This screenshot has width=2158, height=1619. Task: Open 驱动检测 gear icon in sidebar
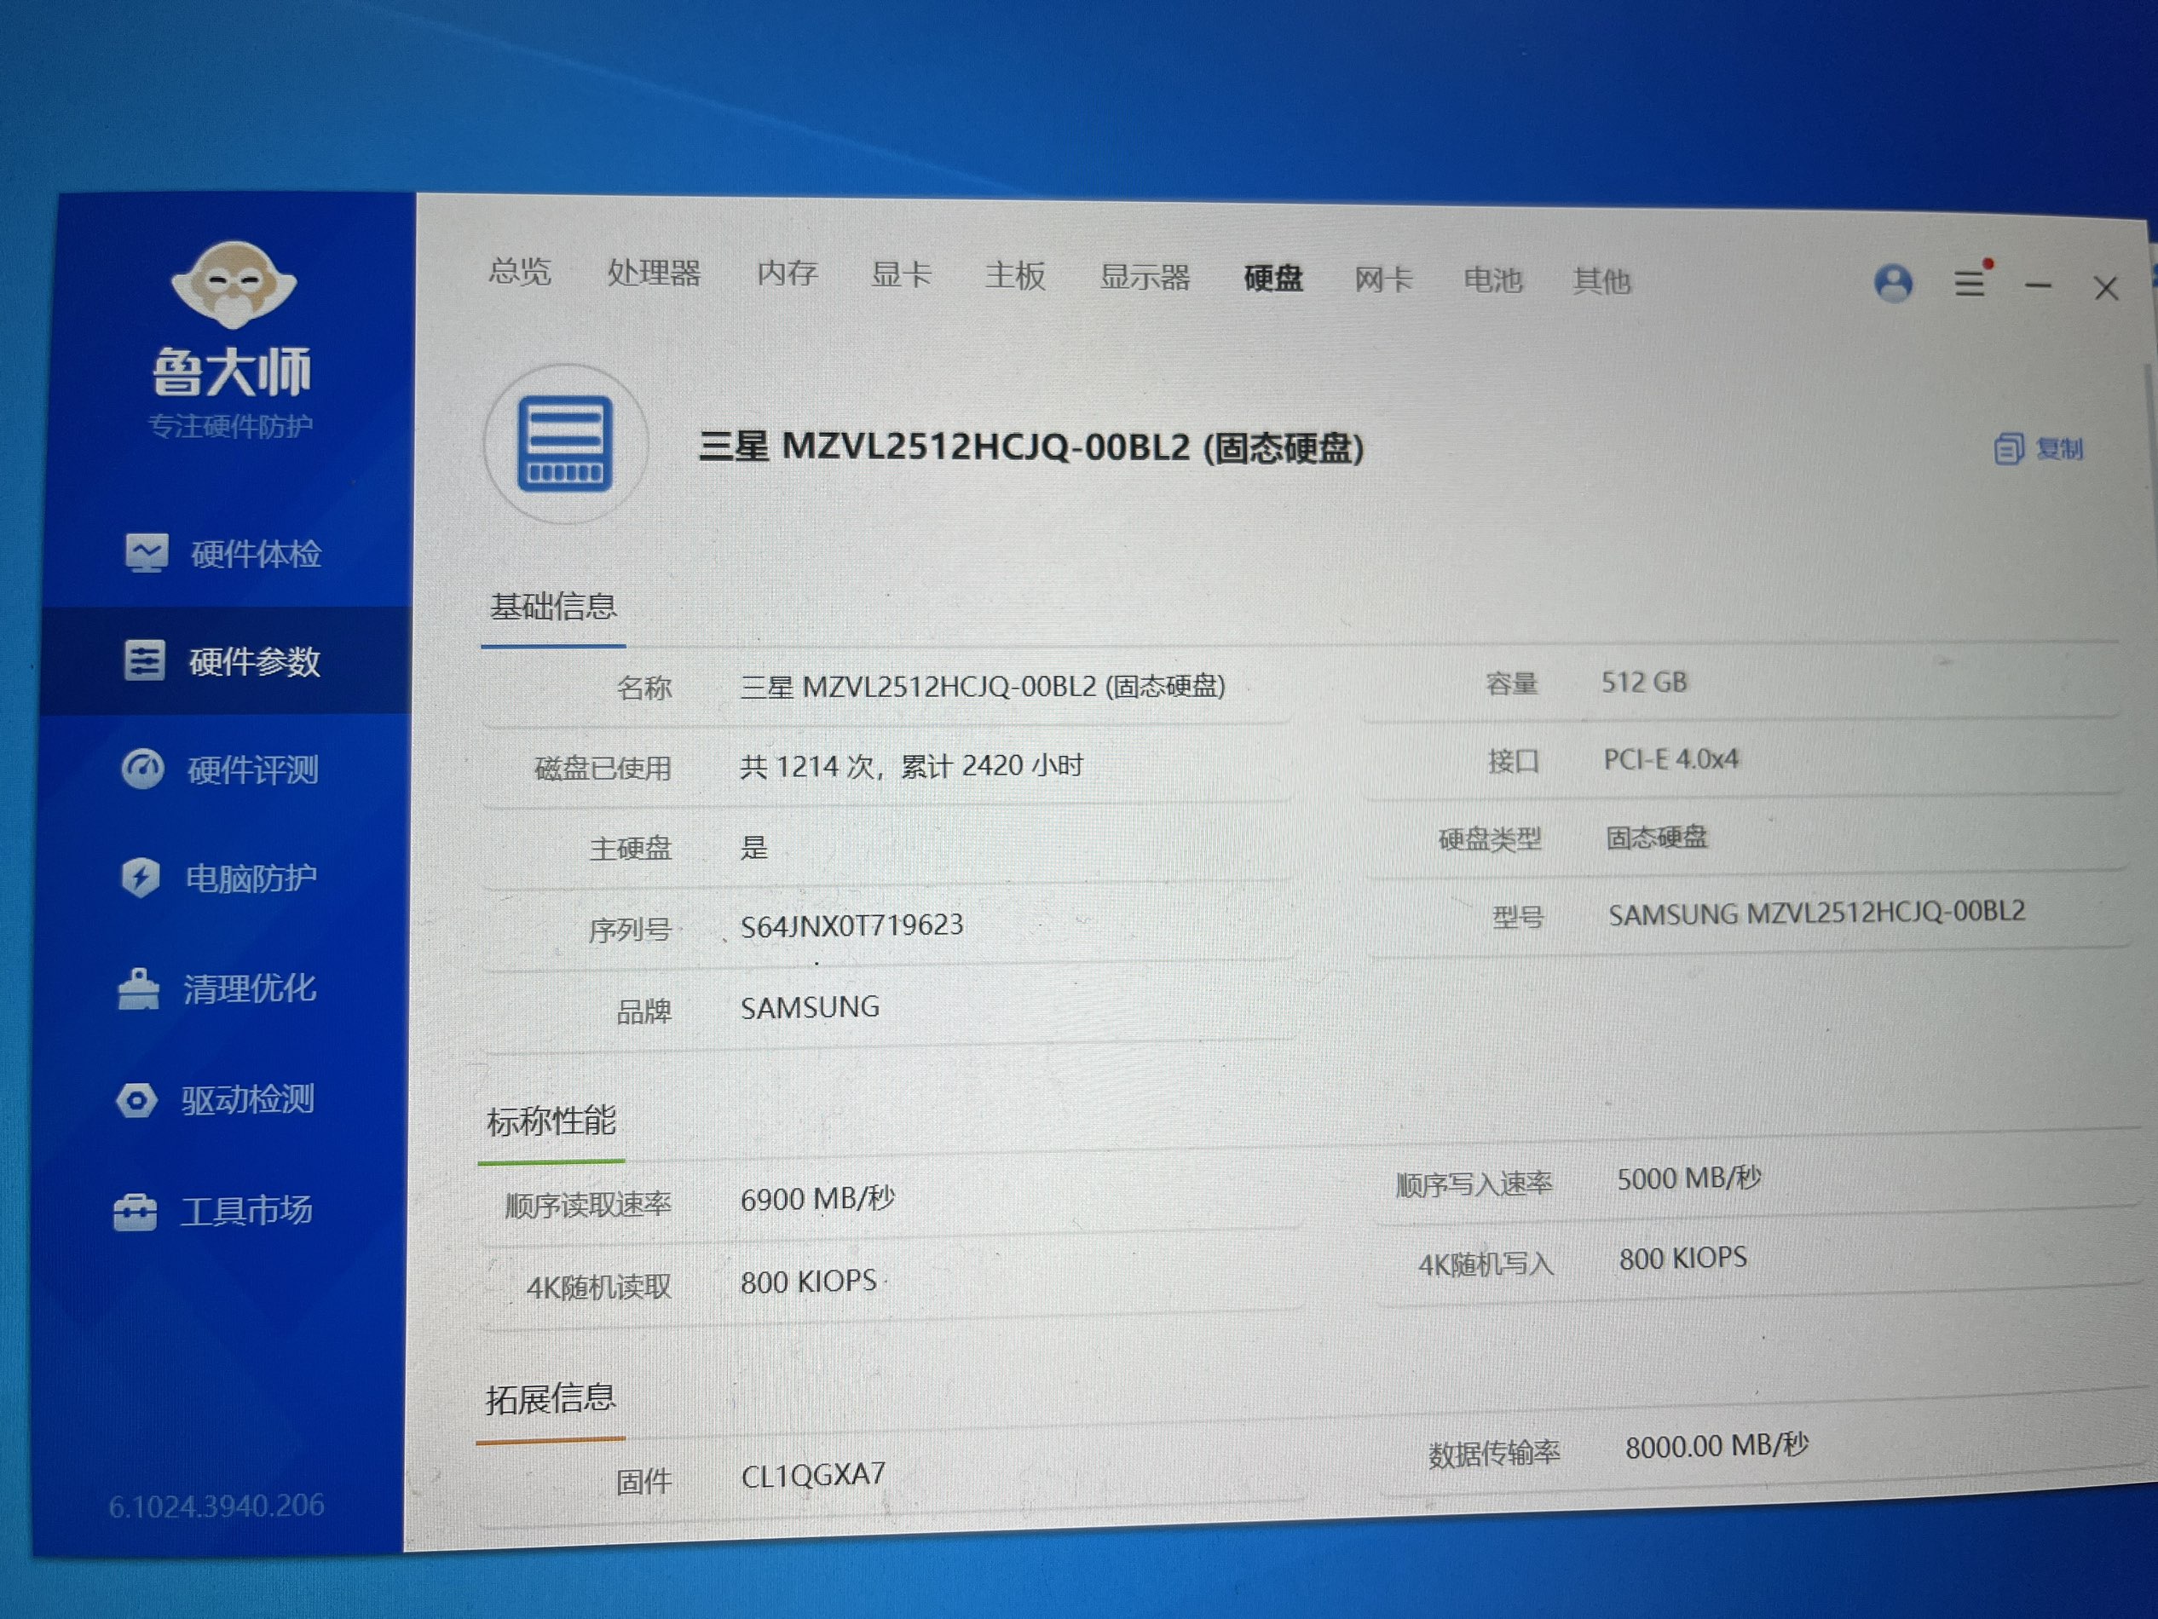point(136,1100)
